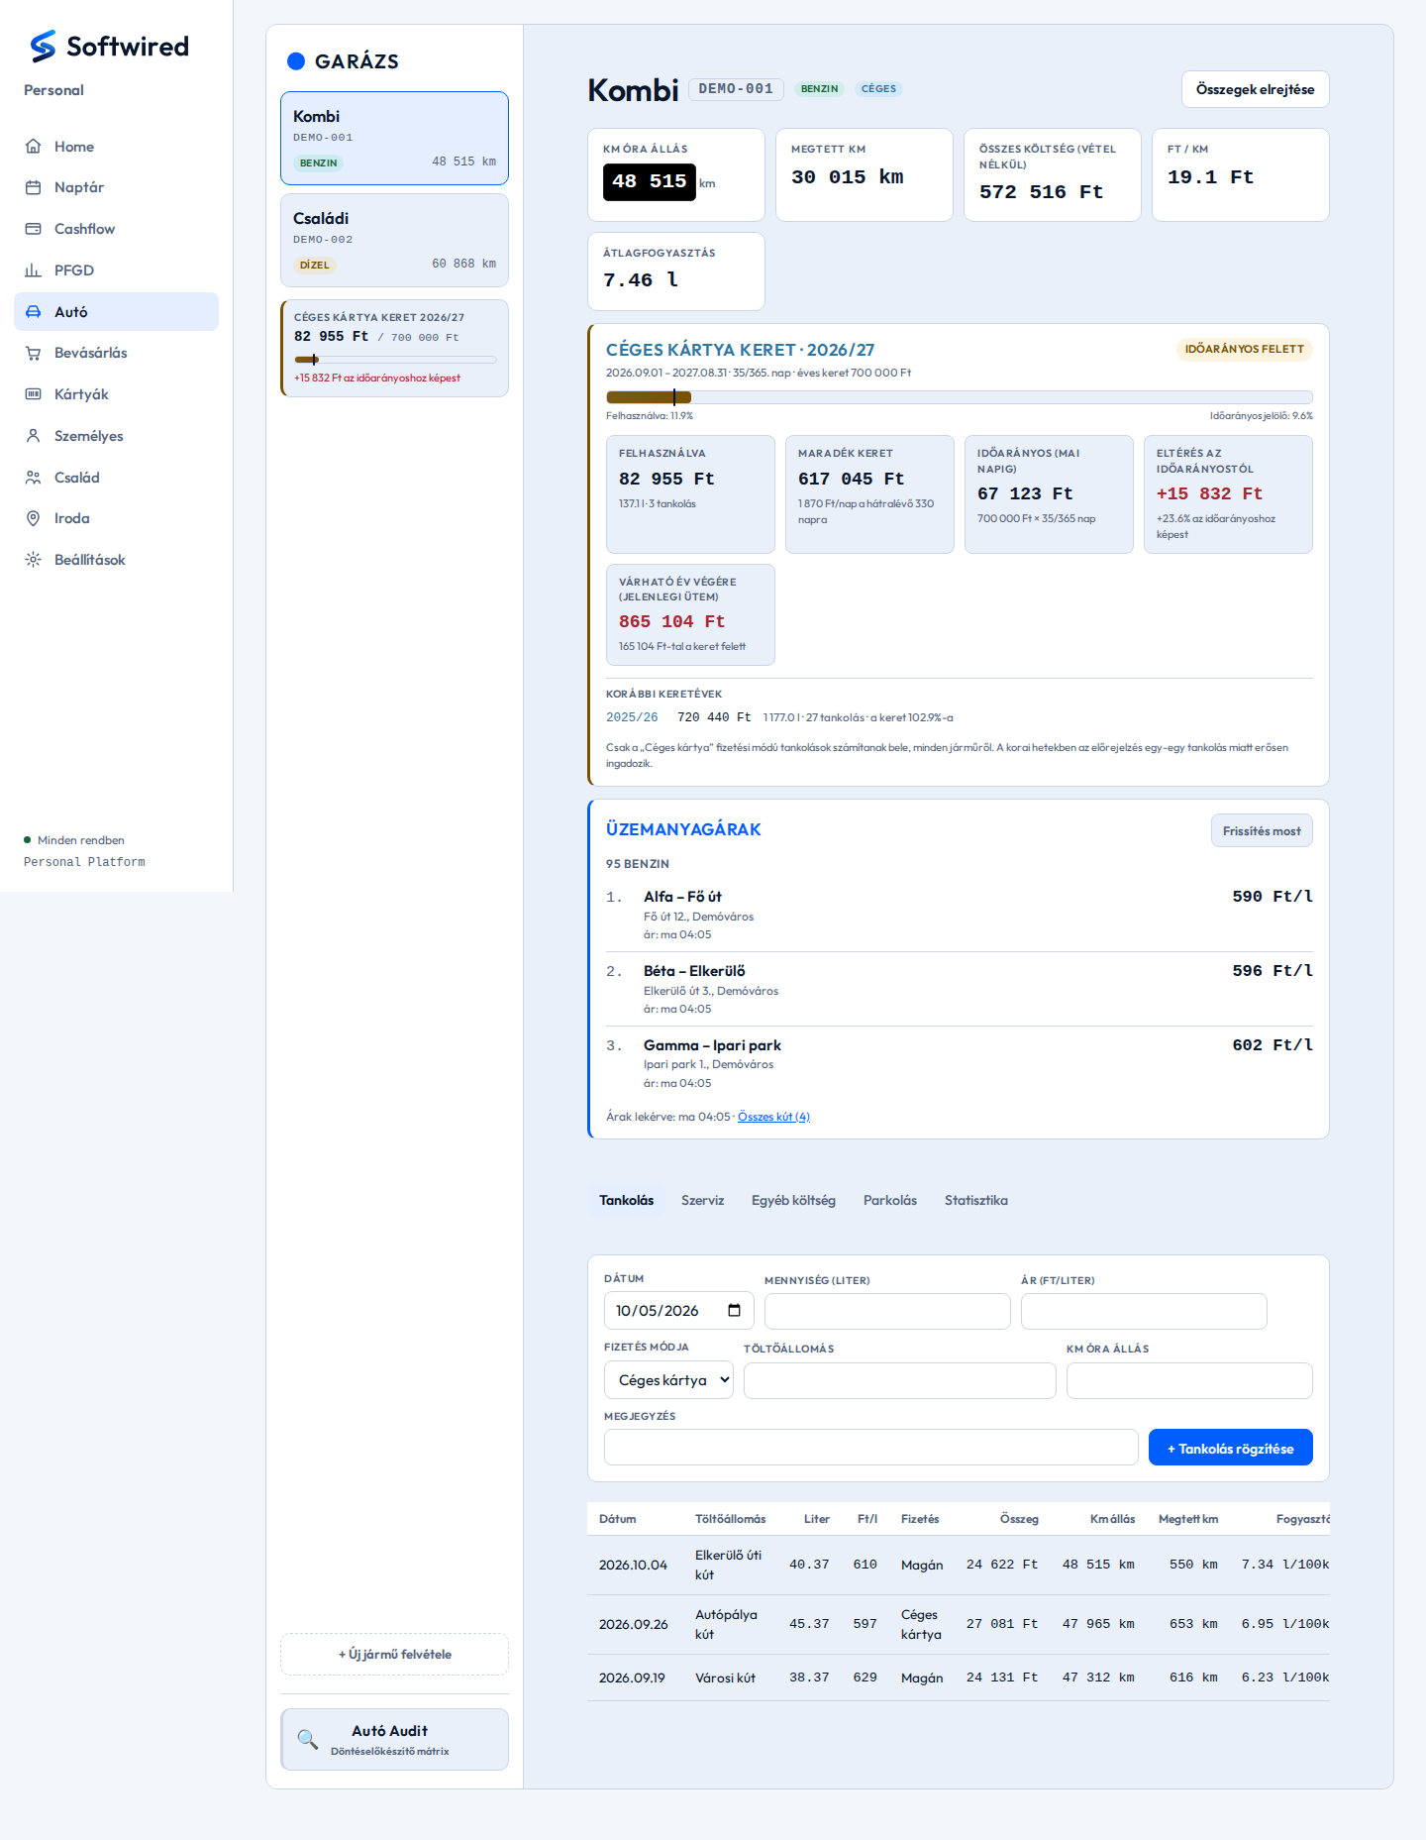1426x1840 pixels.
Task: Switch to the Tankolás tab
Action: (626, 1201)
